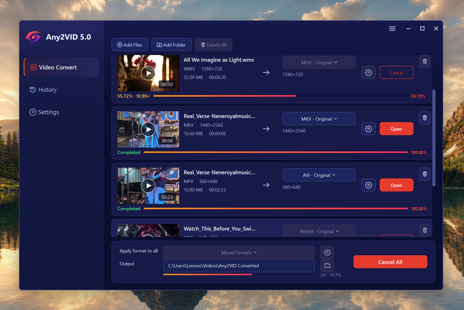Cancel the WMV conversion in progress
464x310 pixels.
pos(396,72)
